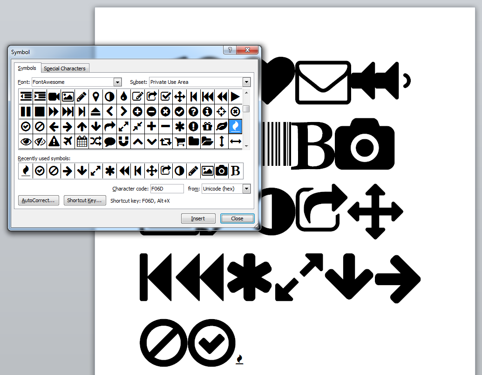Expand the from dropdown showing Unicode (hex)
This screenshot has height=375, width=482.
pos(246,189)
